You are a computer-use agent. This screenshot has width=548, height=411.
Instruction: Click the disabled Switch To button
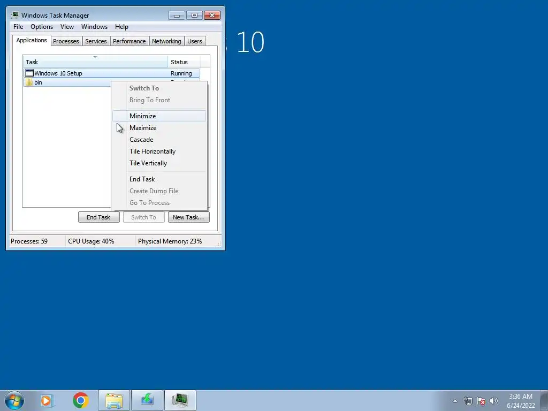coord(143,217)
